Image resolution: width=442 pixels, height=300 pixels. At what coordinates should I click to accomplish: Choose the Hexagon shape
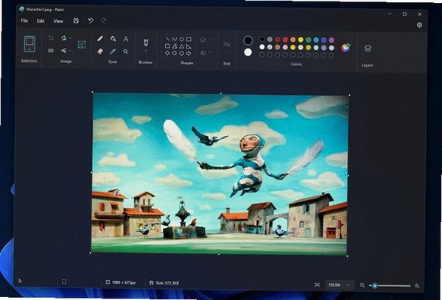tap(182, 53)
